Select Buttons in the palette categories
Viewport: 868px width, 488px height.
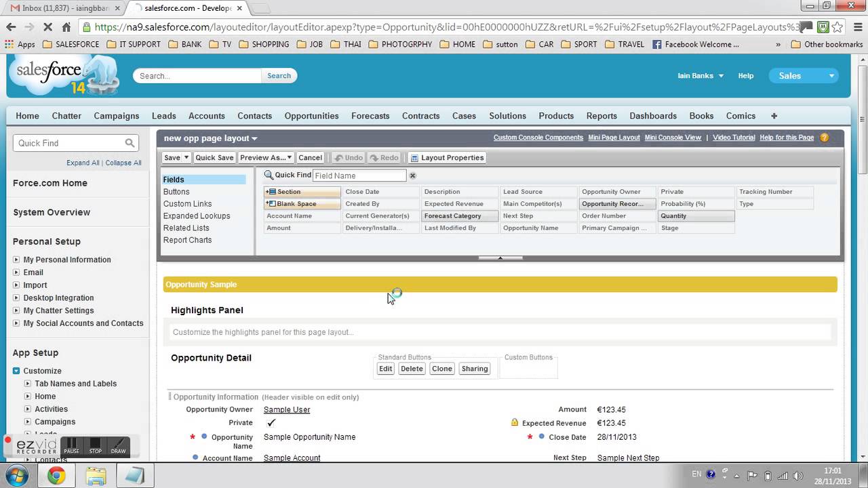click(x=176, y=192)
